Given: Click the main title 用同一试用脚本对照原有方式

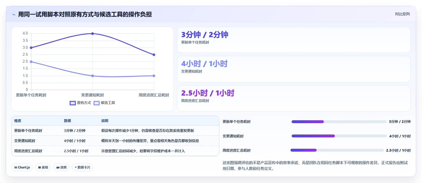Looking at the screenshot, I should [x=85, y=14].
